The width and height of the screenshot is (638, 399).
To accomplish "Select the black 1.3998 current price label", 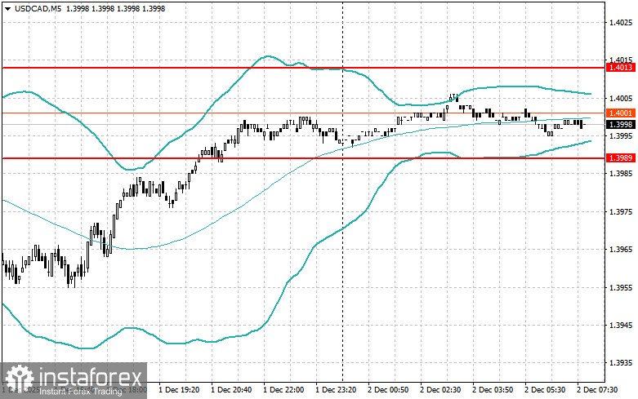I will pyautogui.click(x=621, y=124).
